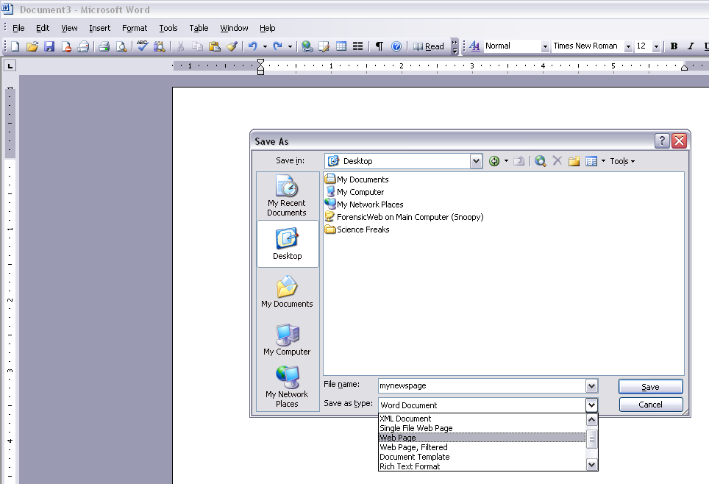
Task: Expand the Undo history dropdown arrow
Action: pyautogui.click(x=265, y=46)
